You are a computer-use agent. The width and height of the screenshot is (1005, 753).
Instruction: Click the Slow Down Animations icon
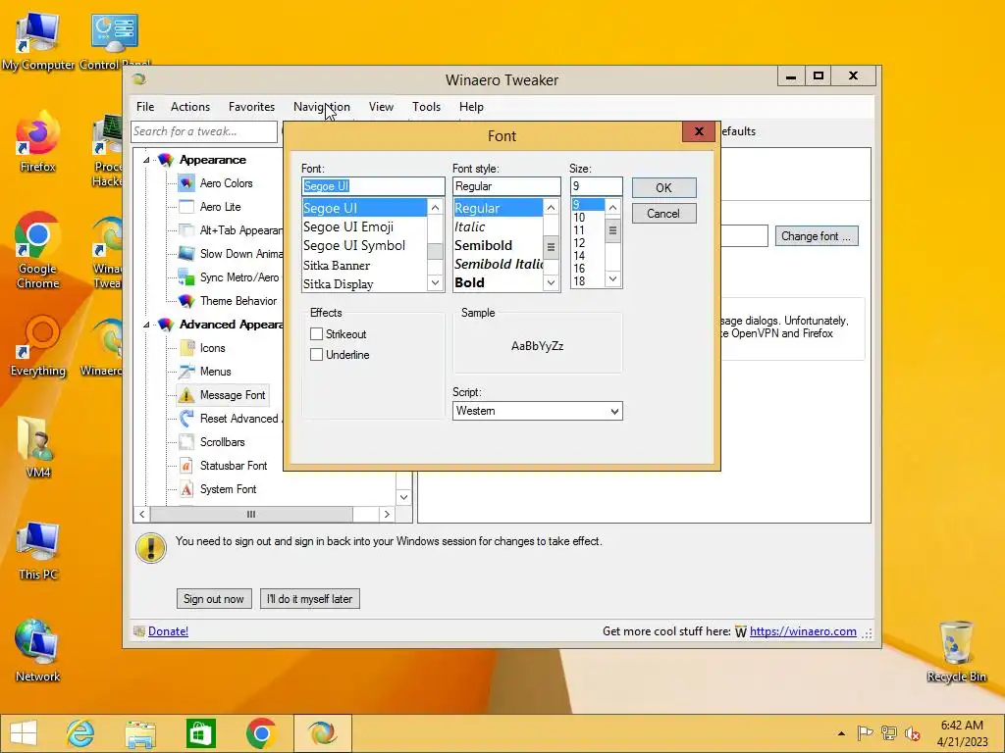point(185,254)
